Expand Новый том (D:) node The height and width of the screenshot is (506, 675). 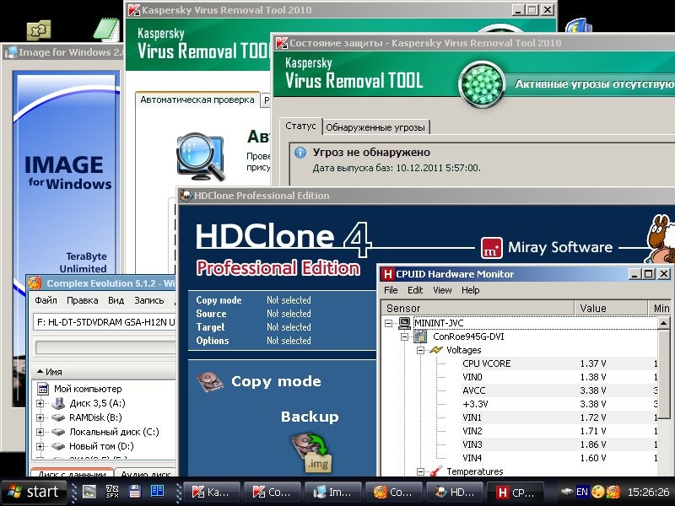[40, 446]
